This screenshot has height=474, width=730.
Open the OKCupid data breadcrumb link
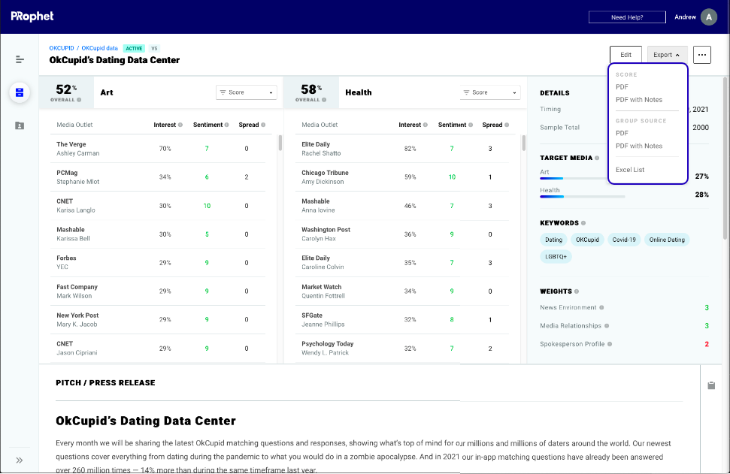[x=100, y=48]
